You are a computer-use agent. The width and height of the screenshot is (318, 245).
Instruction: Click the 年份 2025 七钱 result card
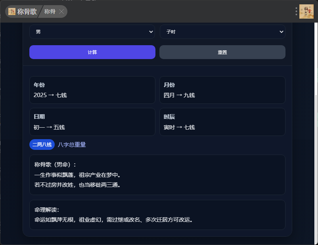(92, 90)
